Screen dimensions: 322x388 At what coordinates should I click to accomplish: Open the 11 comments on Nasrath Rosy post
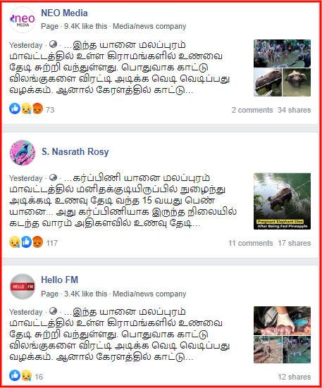pyautogui.click(x=250, y=243)
